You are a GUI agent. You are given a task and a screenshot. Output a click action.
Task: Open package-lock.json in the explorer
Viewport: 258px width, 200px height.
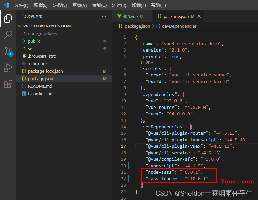point(64,71)
